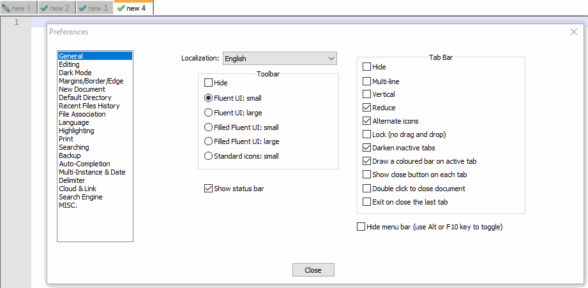Toggle Alternate icons checkbox

point(366,121)
